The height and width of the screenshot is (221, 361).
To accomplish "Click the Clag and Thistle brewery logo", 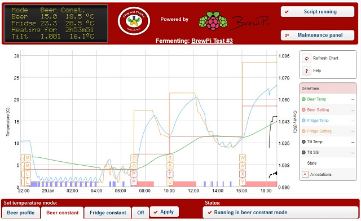I will tap(134, 21).
